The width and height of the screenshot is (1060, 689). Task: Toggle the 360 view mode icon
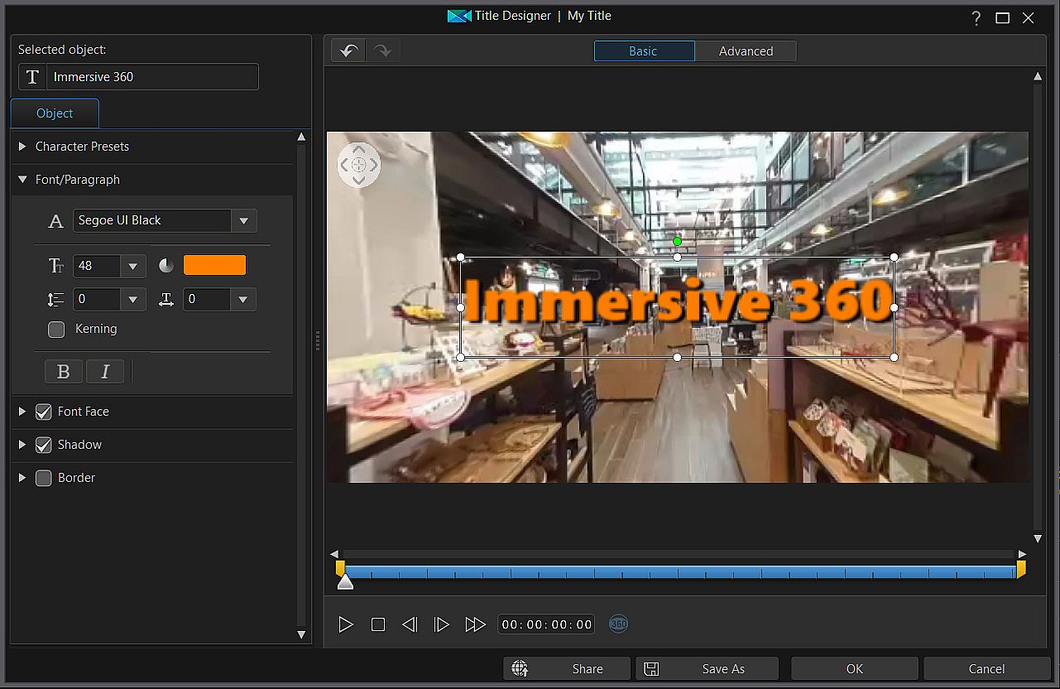(618, 624)
